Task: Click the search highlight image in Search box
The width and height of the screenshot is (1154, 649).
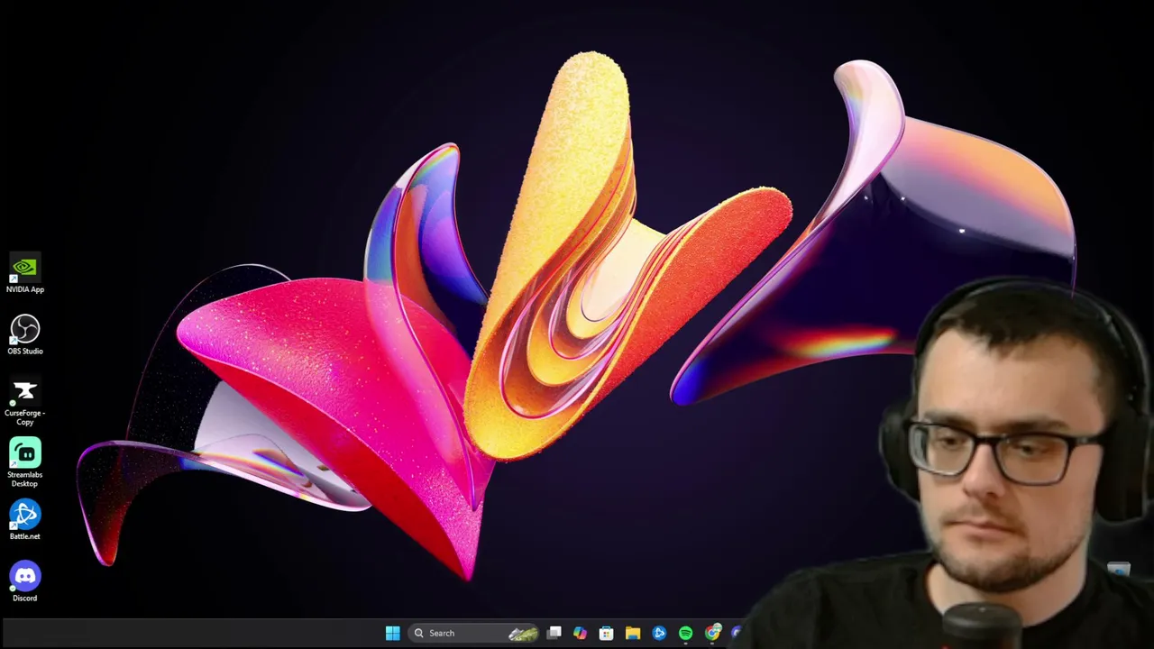Action: coord(524,634)
